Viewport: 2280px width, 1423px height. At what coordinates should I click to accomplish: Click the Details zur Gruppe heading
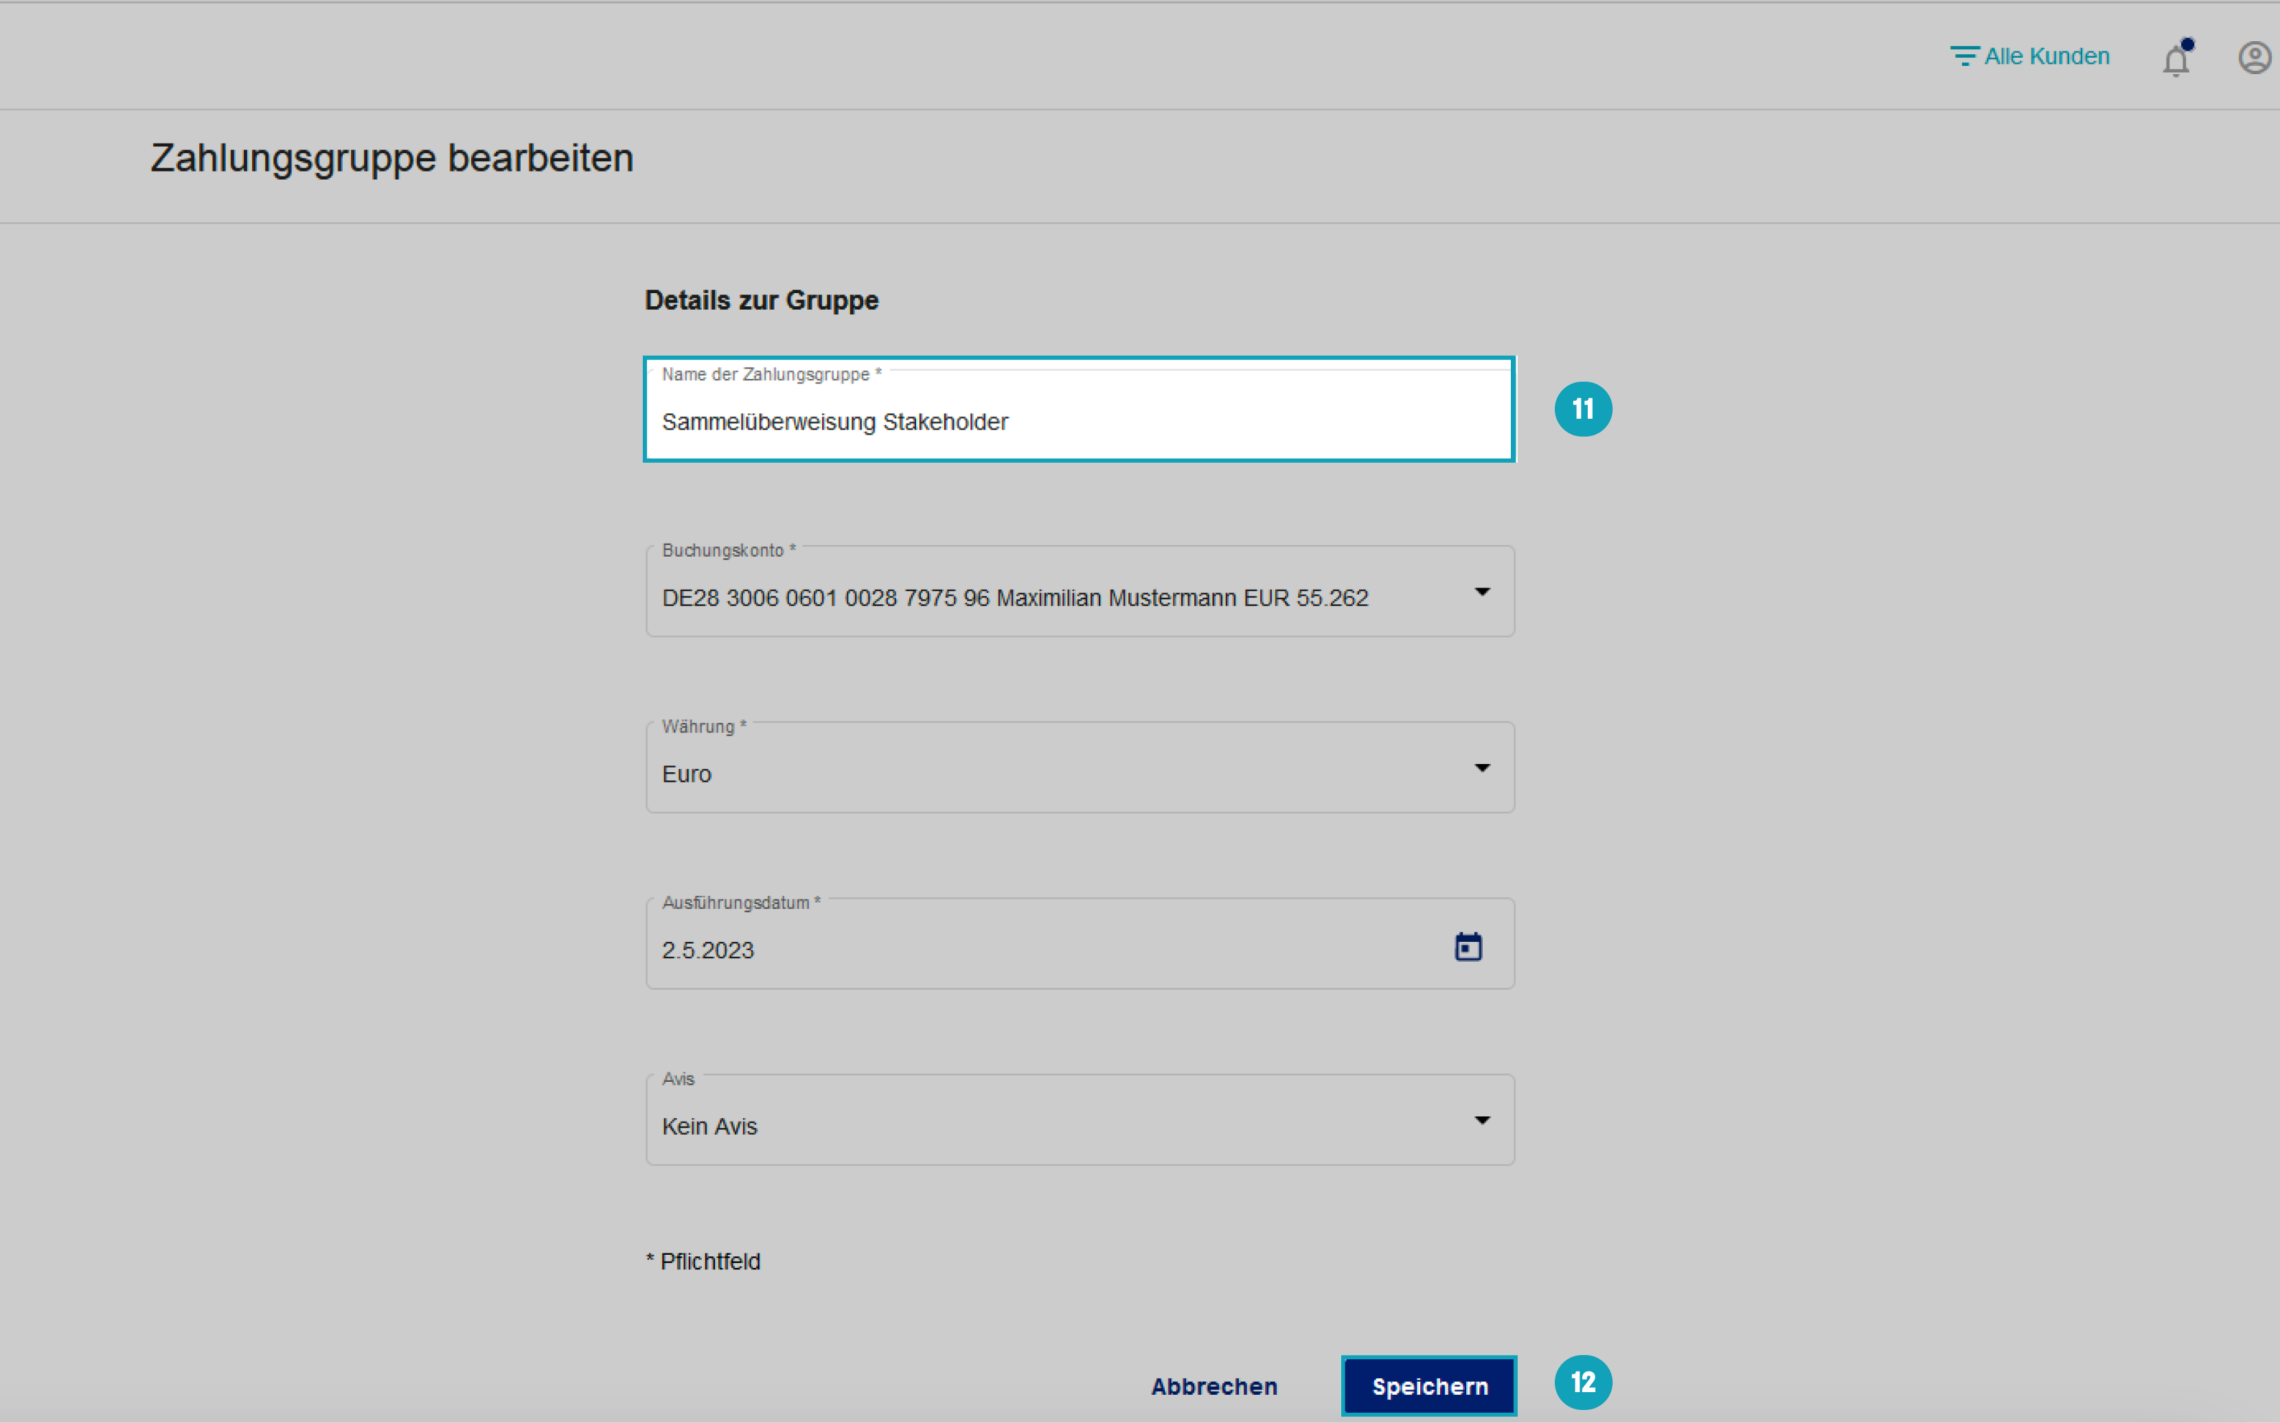coord(762,300)
